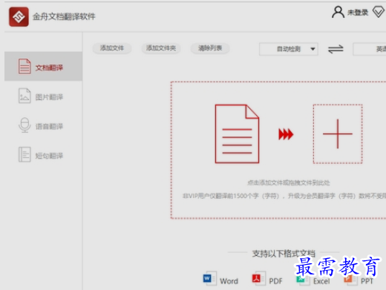Click the 添加文件夹 button
Screen dimensions: 386x290
161,48
